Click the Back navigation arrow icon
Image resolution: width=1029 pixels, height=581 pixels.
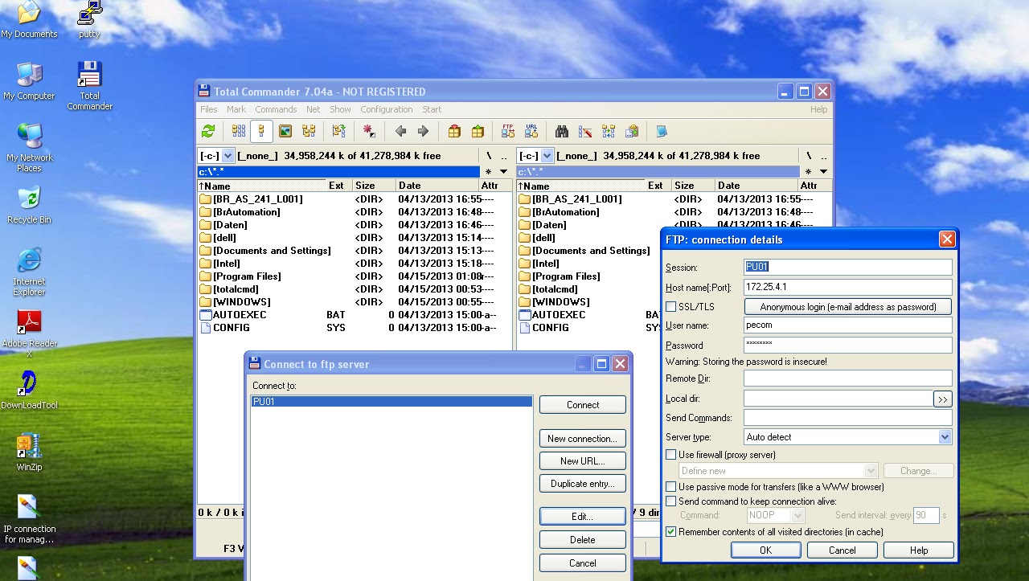click(x=400, y=131)
